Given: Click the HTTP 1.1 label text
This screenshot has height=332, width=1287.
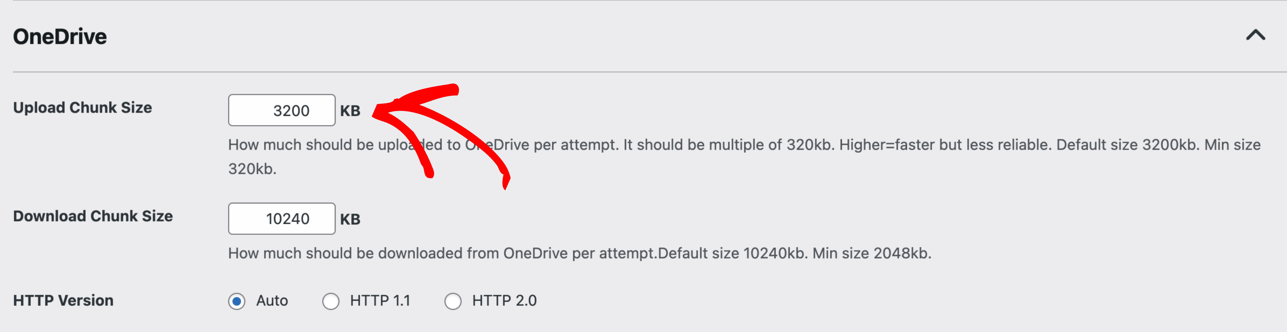Looking at the screenshot, I should (380, 301).
